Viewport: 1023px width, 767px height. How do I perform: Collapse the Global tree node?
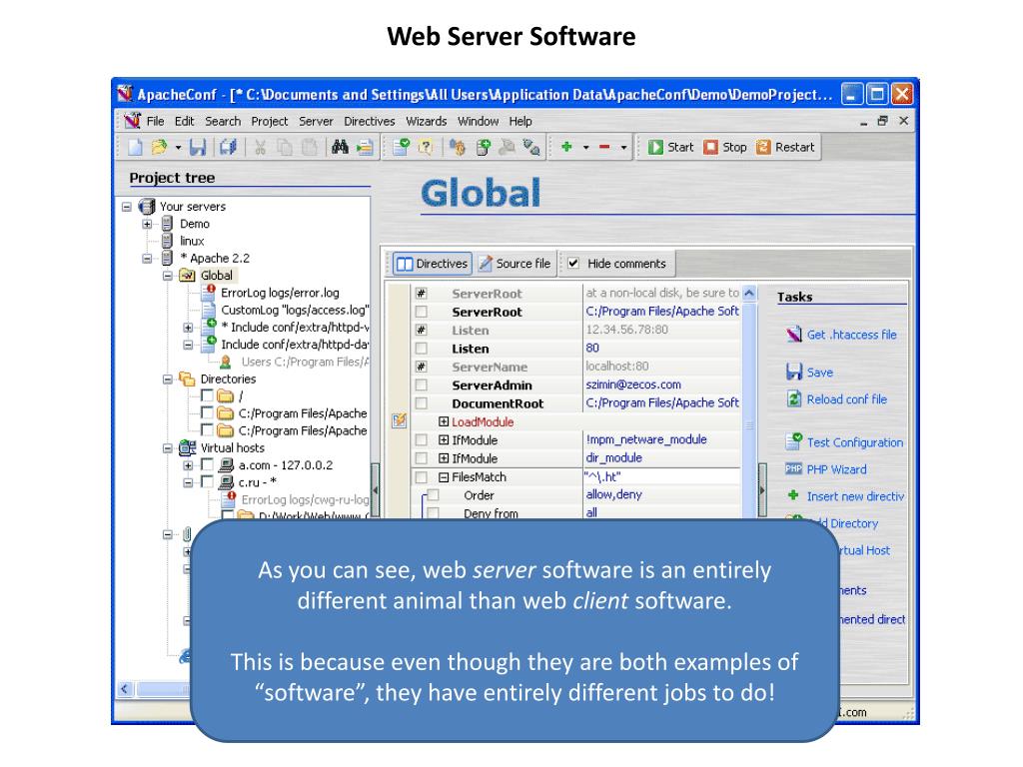(x=168, y=276)
